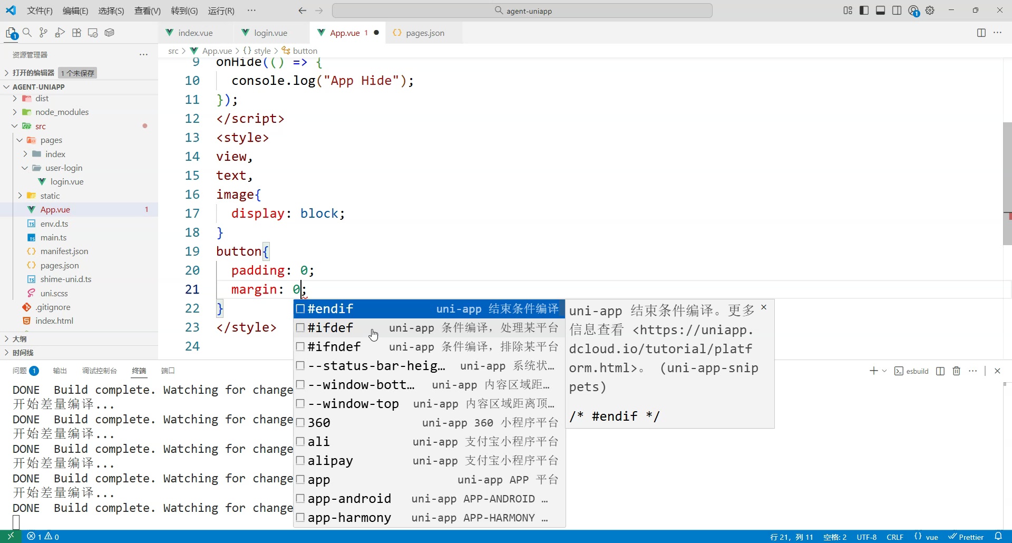The width and height of the screenshot is (1012, 543).
Task: Open the Search view icon
Action: coord(27,33)
